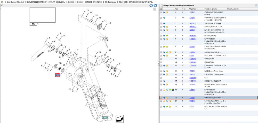Screen dimensions: 258x123
Task: Toggle the selection circle for row 22
Action: click(161, 107)
